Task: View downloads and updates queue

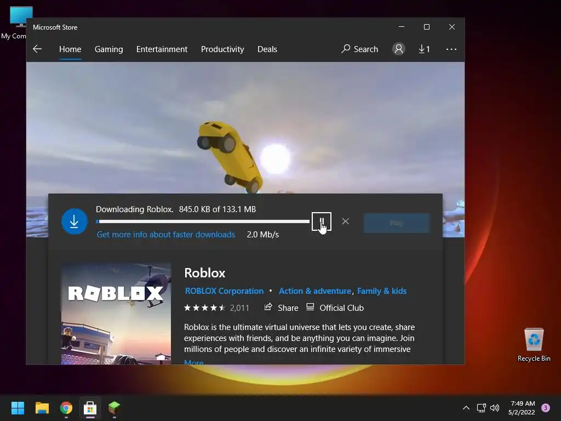Action: [425, 49]
